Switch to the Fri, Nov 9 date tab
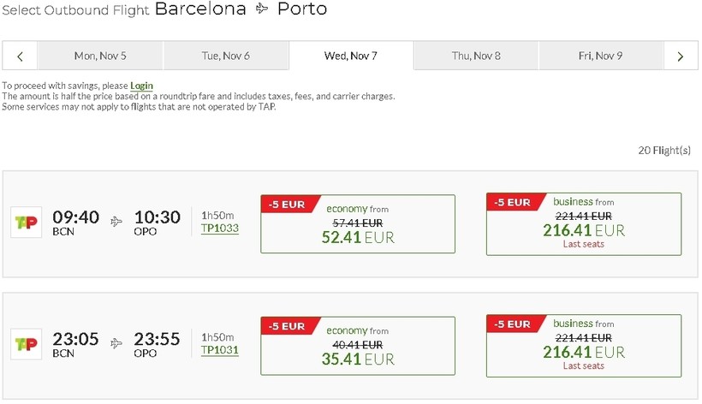This screenshot has height=404, width=702. tap(600, 56)
